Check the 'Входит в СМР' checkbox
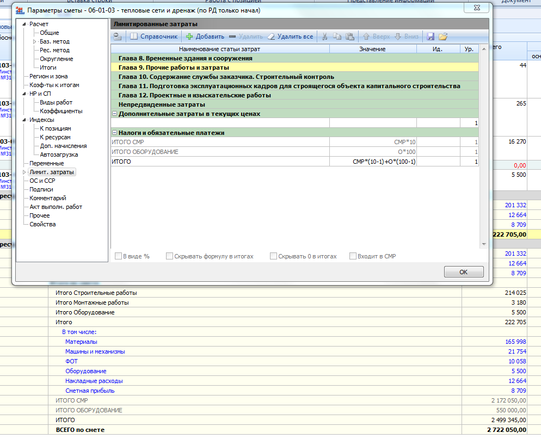This screenshot has height=445, width=541. pyautogui.click(x=353, y=256)
